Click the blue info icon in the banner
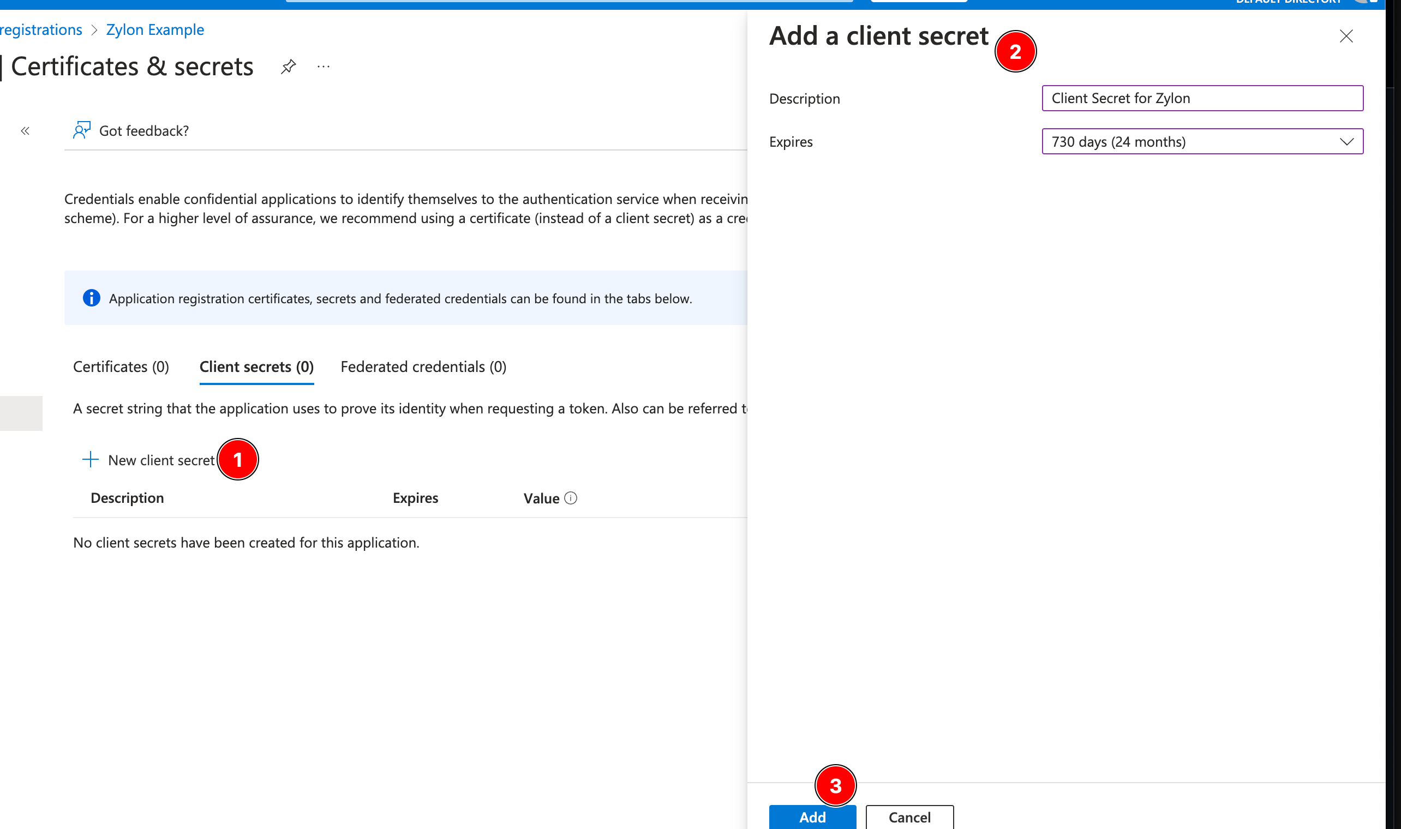Screen dimensions: 1401x829 click(92, 298)
